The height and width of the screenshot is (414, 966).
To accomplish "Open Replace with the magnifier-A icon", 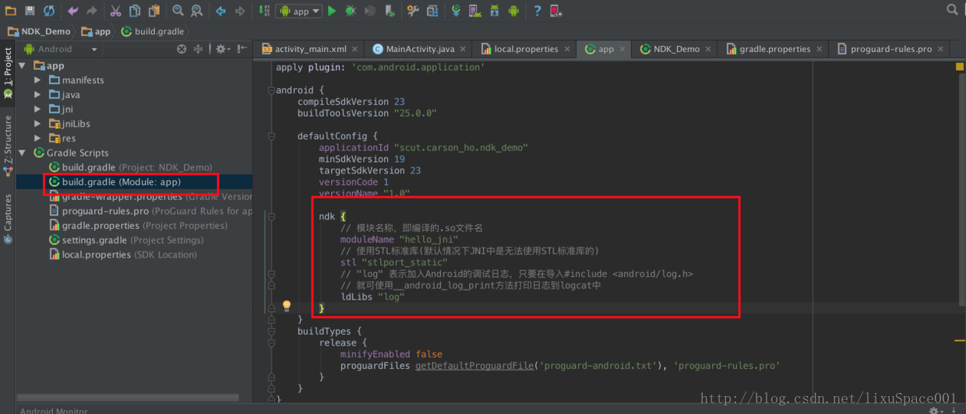I will 197,11.
